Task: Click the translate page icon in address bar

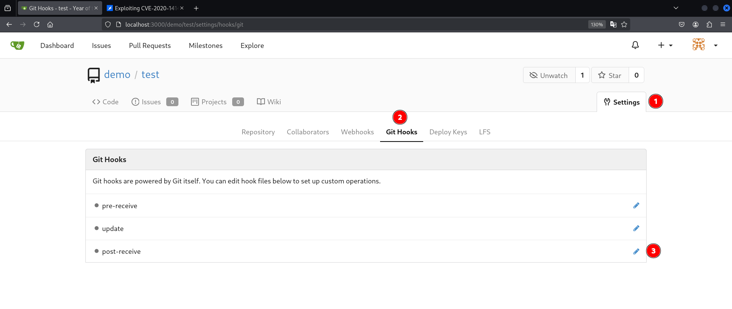Action: pyautogui.click(x=613, y=24)
